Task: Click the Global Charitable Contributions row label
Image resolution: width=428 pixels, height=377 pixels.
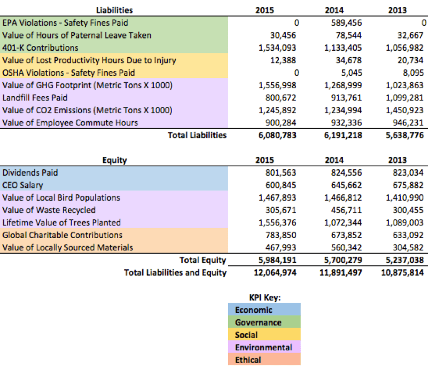Action: [63, 235]
